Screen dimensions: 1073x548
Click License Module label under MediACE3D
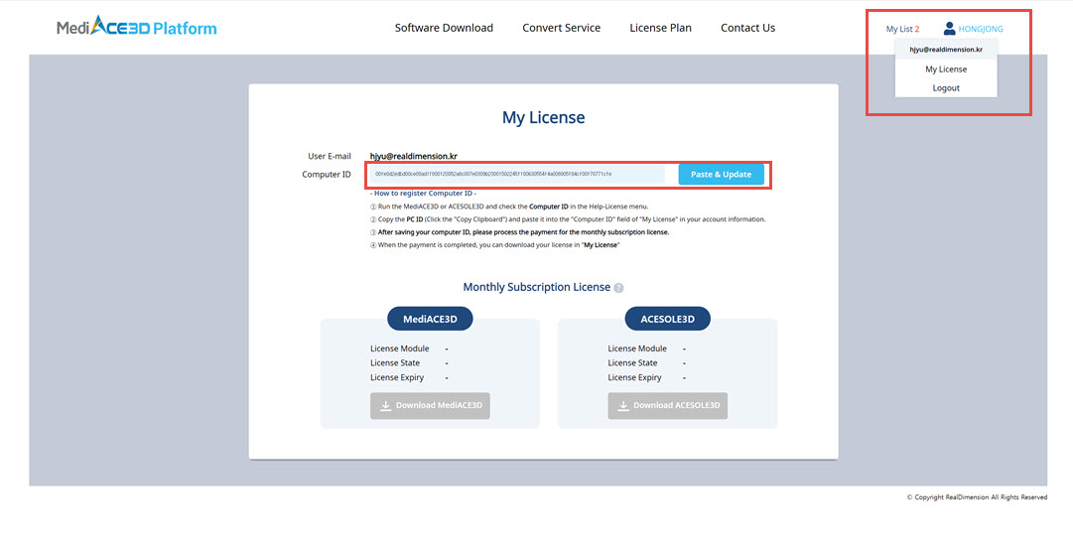[x=400, y=348]
